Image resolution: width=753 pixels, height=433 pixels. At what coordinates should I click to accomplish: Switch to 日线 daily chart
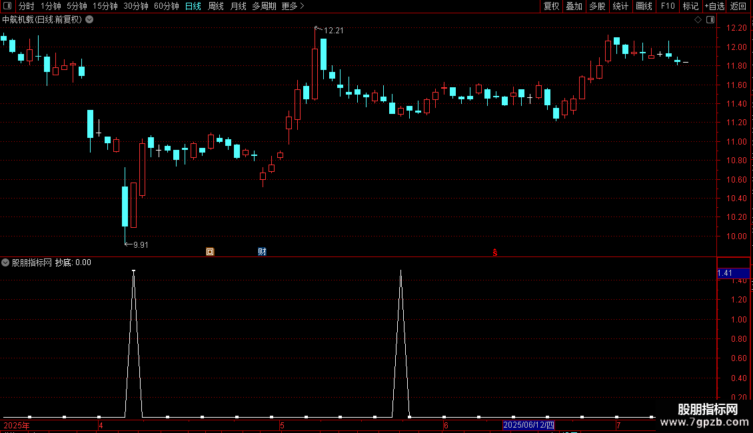tap(193, 6)
